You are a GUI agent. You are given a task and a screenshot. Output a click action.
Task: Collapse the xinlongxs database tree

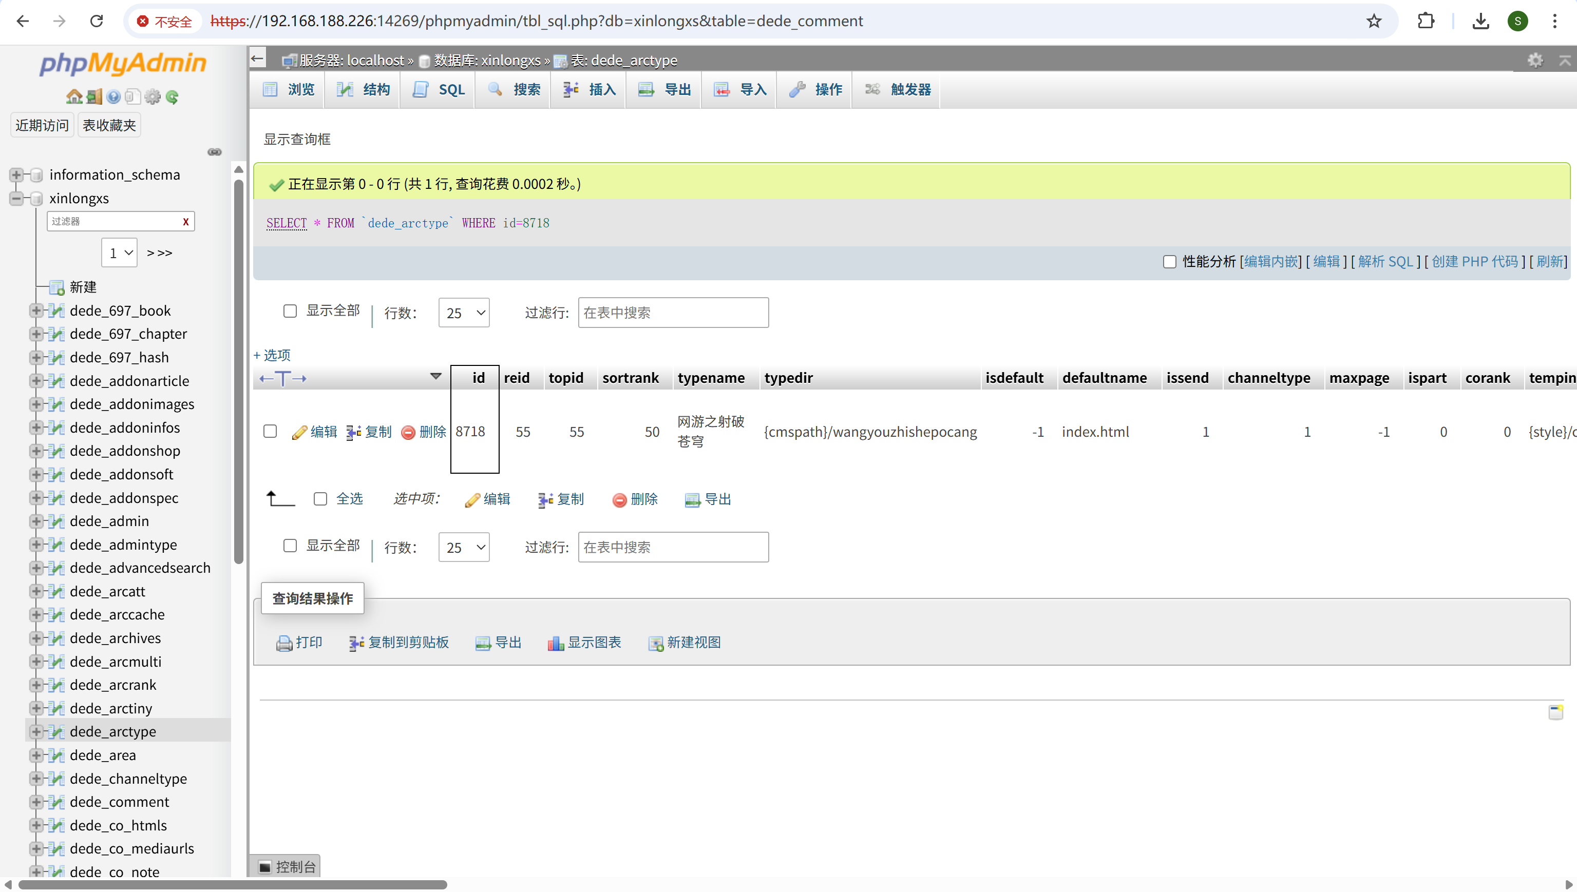[16, 199]
